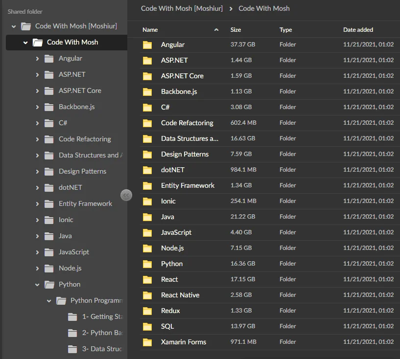400x359 pixels.
Task: Expand the Angular node in the sidebar tree
Action: [x=37, y=59]
